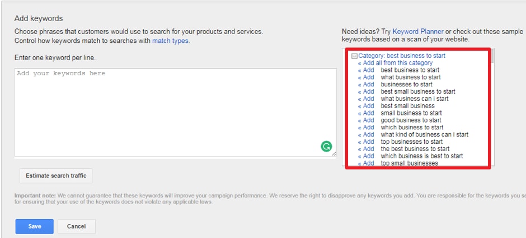This screenshot has width=526, height=238.
Task: Click the Grammarly icon in keyword box
Action: tap(326, 146)
